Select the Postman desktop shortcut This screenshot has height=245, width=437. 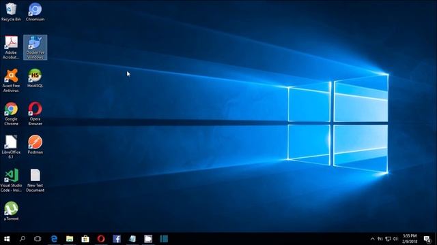(x=35, y=145)
